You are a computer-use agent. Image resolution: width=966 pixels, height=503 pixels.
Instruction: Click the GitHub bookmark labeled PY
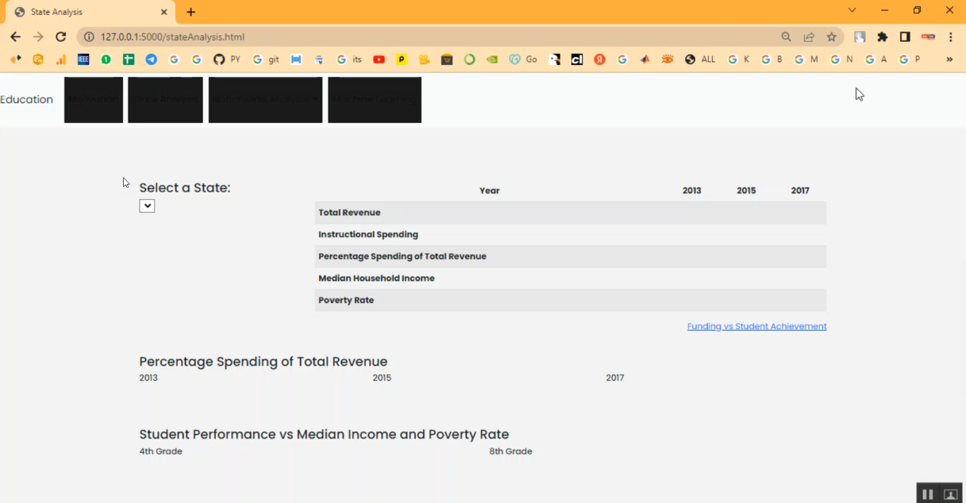coord(226,59)
